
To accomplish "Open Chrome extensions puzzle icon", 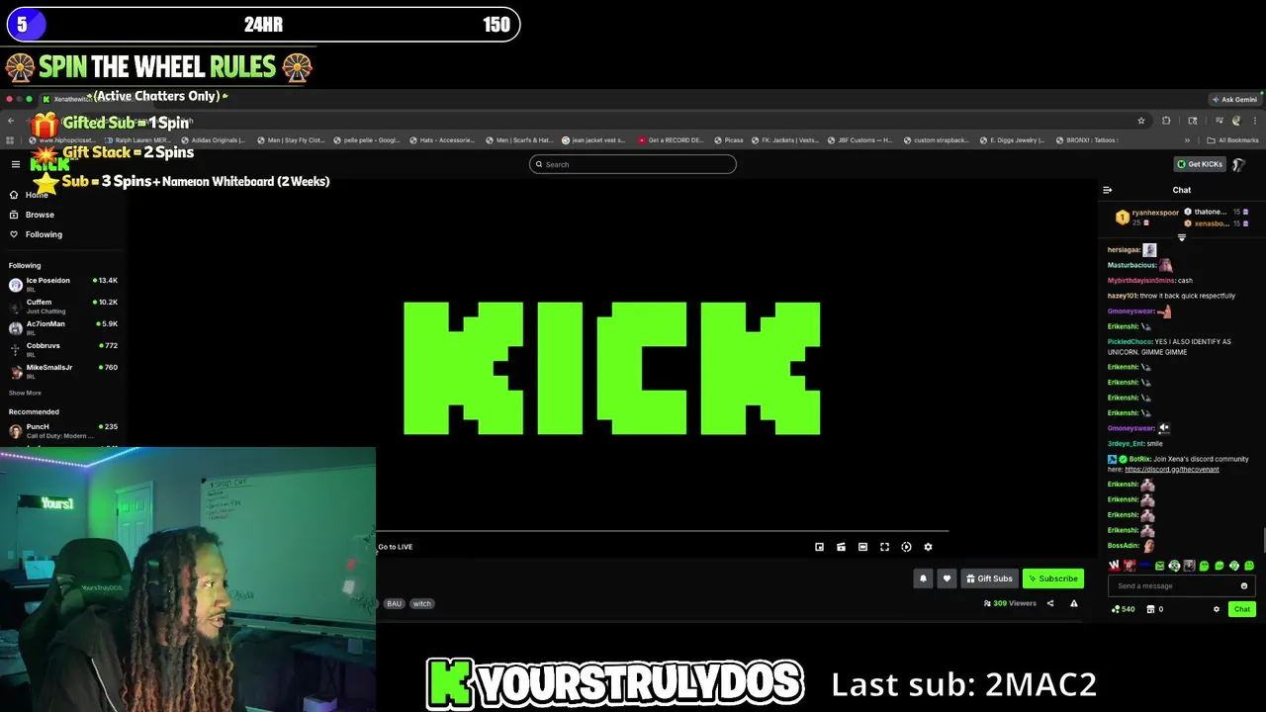I will pyautogui.click(x=1166, y=121).
